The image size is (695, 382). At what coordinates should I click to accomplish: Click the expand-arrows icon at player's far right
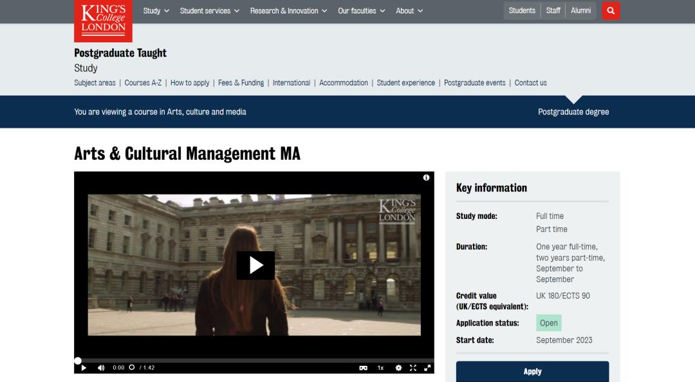[x=427, y=368]
